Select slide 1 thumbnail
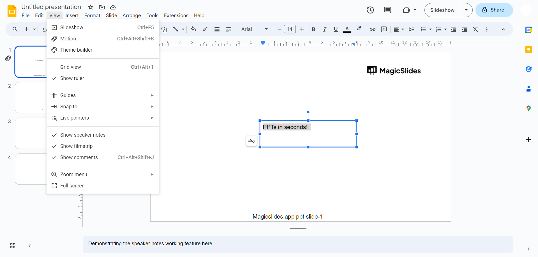Screen dimensions: 538x257 tap(31, 62)
